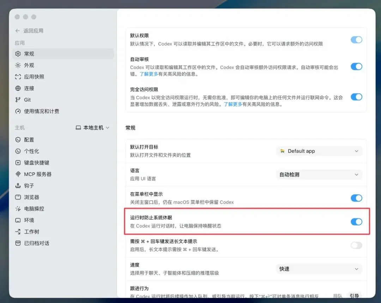Click the icon beside 配置
This screenshot has height=303, width=381.
[18, 139]
